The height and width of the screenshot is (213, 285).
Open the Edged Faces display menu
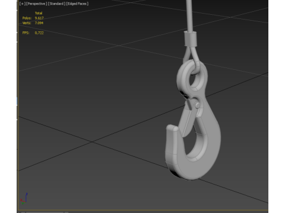click(x=77, y=4)
